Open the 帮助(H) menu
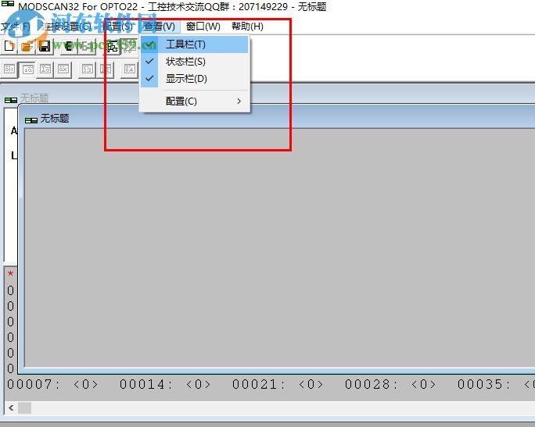This screenshot has height=427, width=535. 247,27
